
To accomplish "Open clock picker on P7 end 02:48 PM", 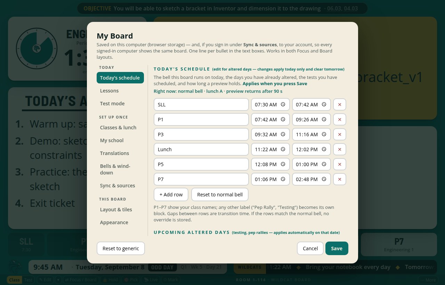I will [x=324, y=179].
